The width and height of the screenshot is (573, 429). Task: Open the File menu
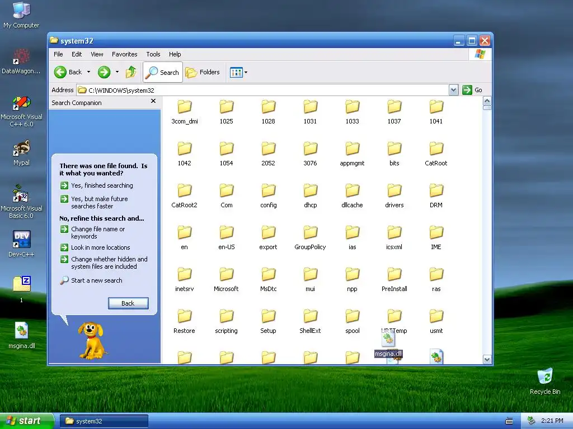click(x=58, y=54)
